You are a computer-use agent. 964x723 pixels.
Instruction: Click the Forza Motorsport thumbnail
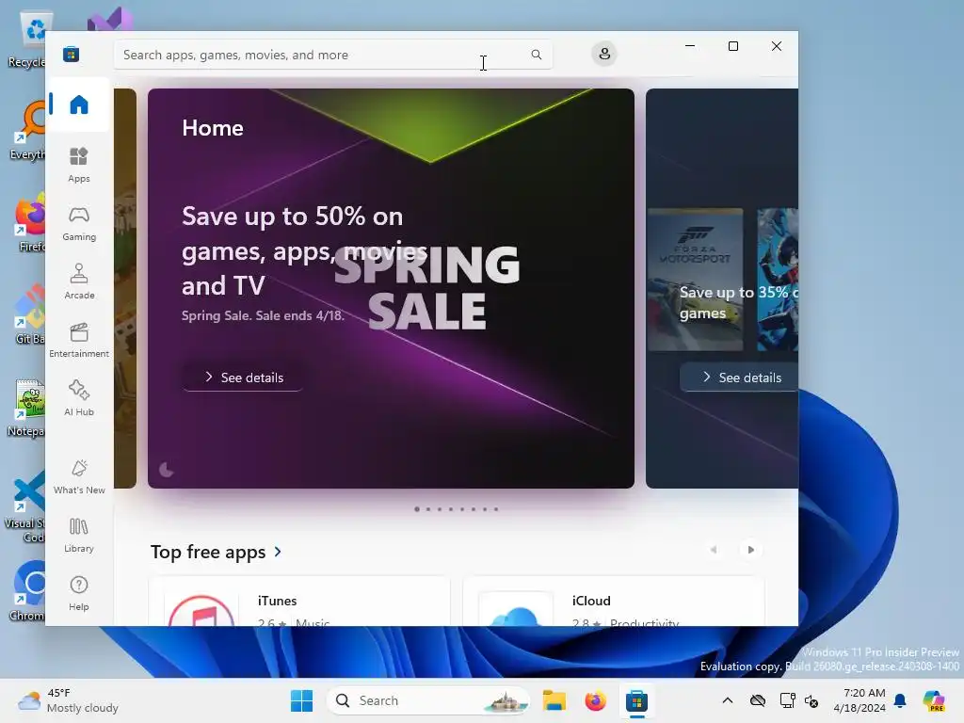[695, 280]
